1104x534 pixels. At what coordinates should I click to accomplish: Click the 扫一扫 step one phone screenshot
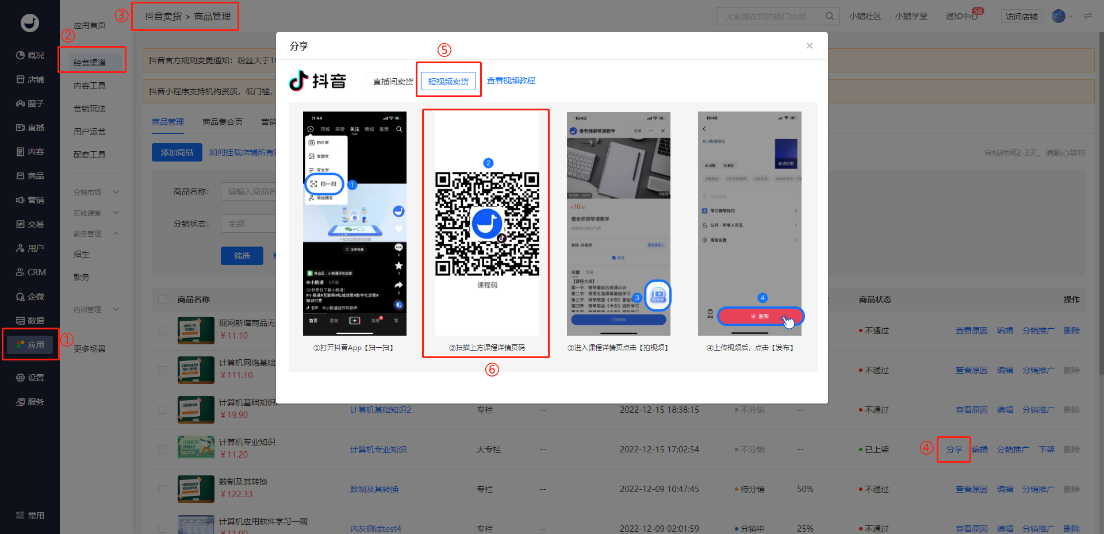[355, 224]
